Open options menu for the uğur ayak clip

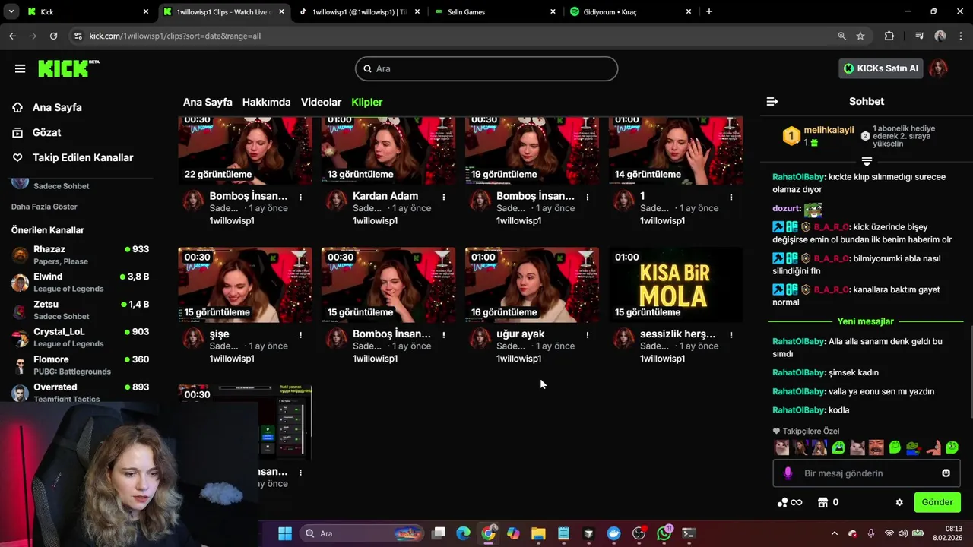point(588,334)
